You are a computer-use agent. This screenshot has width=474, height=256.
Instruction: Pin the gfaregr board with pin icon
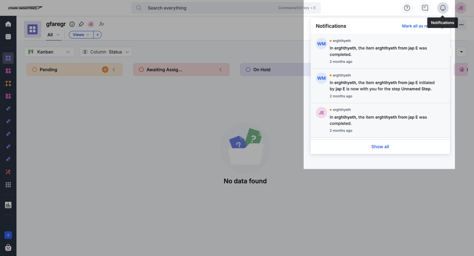click(x=81, y=24)
